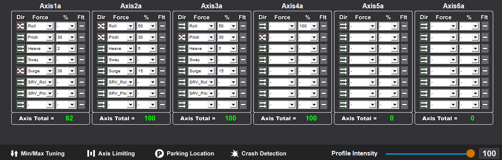Screen dimensions: 502x160
Task: Toggle direction for Axis3a Sway row
Action: pyautogui.click(x=182, y=59)
